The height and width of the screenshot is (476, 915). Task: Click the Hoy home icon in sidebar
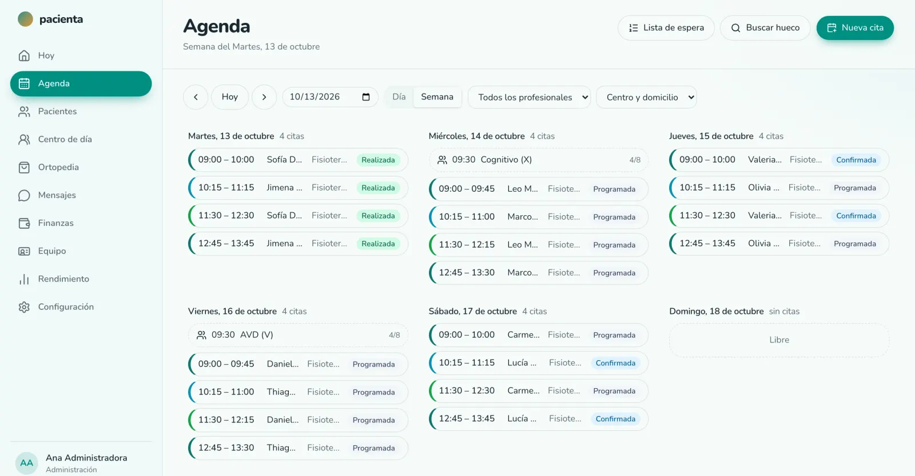click(x=24, y=55)
